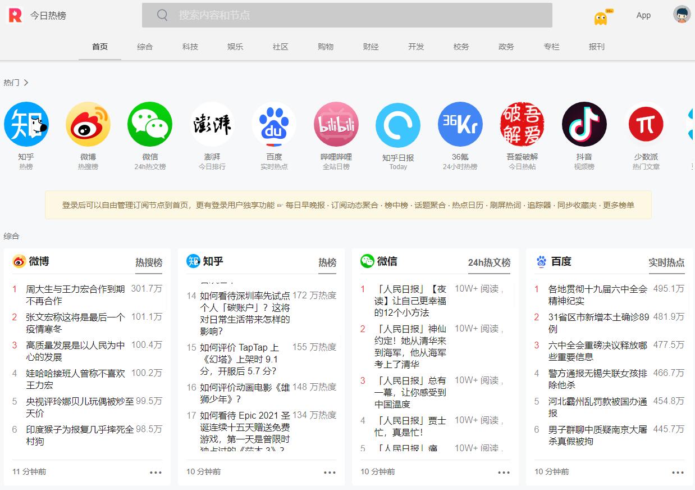The image size is (695, 490).
Task: Click the small 知乎 logo in card header
Action: pyautogui.click(x=193, y=261)
